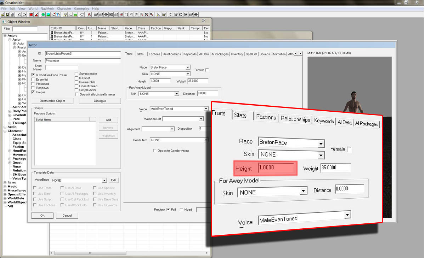The width and height of the screenshot is (425, 258).
Task: Click the Short Name input field
Action: (61, 67)
